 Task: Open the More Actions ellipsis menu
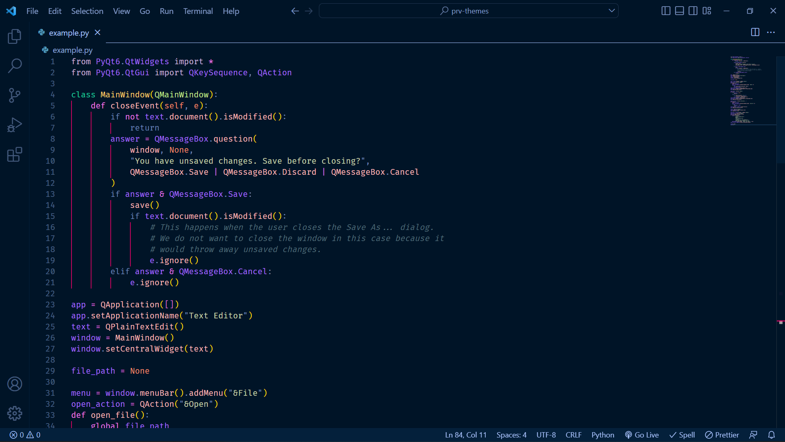(771, 32)
